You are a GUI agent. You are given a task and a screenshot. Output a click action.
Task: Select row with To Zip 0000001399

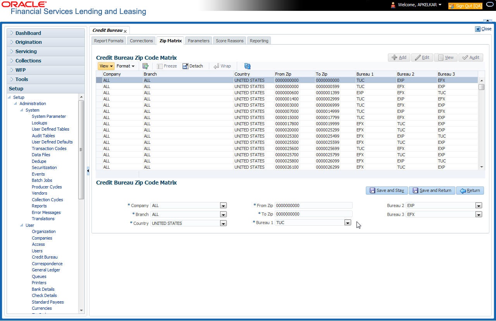pos(287,93)
